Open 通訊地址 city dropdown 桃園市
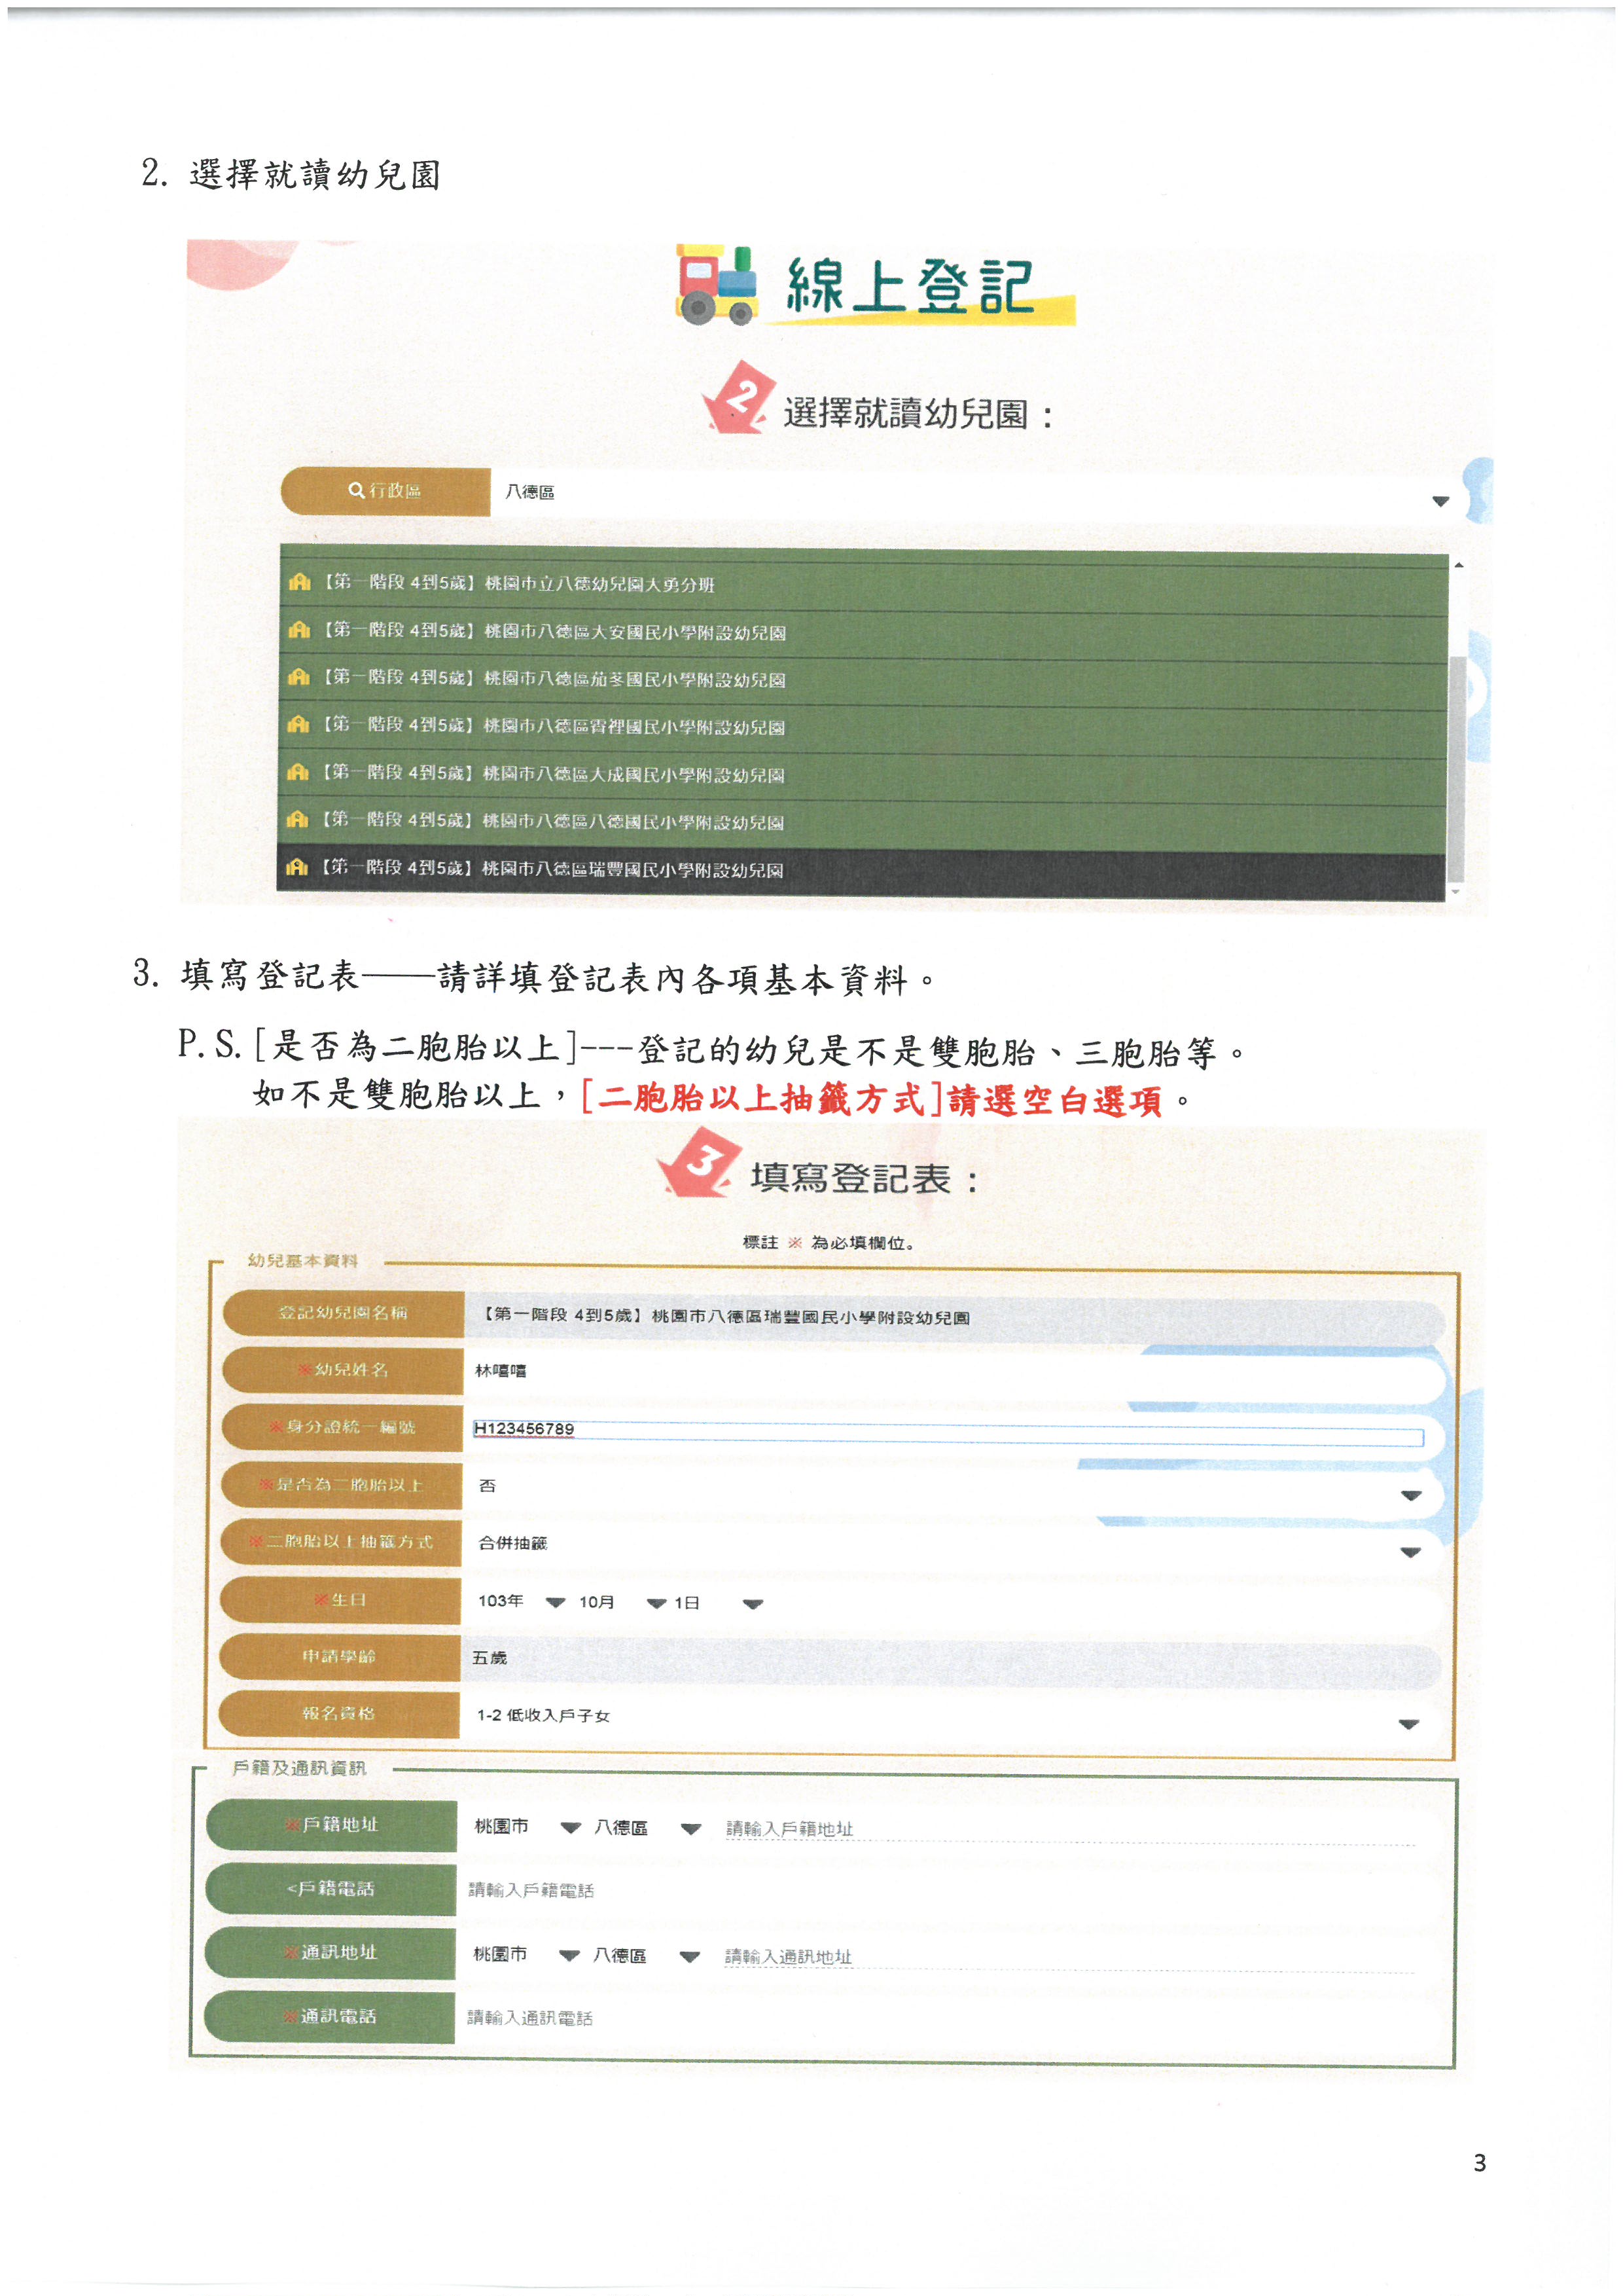The height and width of the screenshot is (2296, 1623). (x=526, y=1954)
